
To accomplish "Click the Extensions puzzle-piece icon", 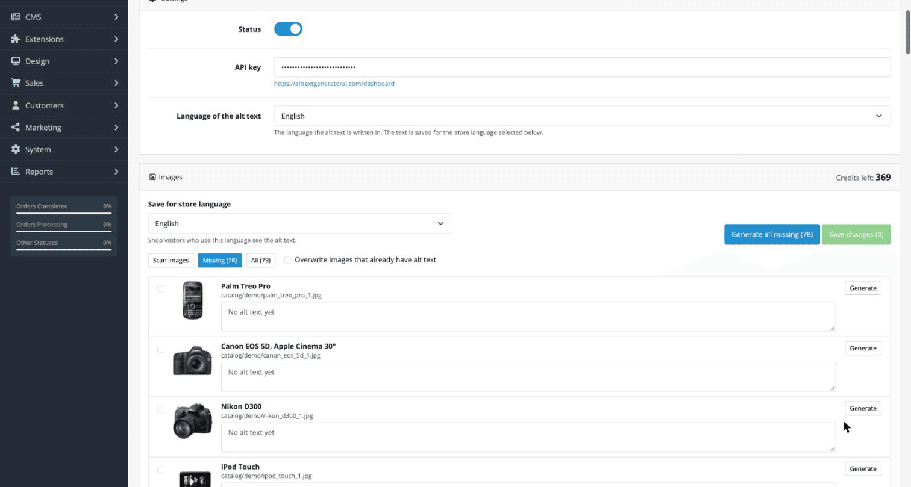I will [16, 39].
